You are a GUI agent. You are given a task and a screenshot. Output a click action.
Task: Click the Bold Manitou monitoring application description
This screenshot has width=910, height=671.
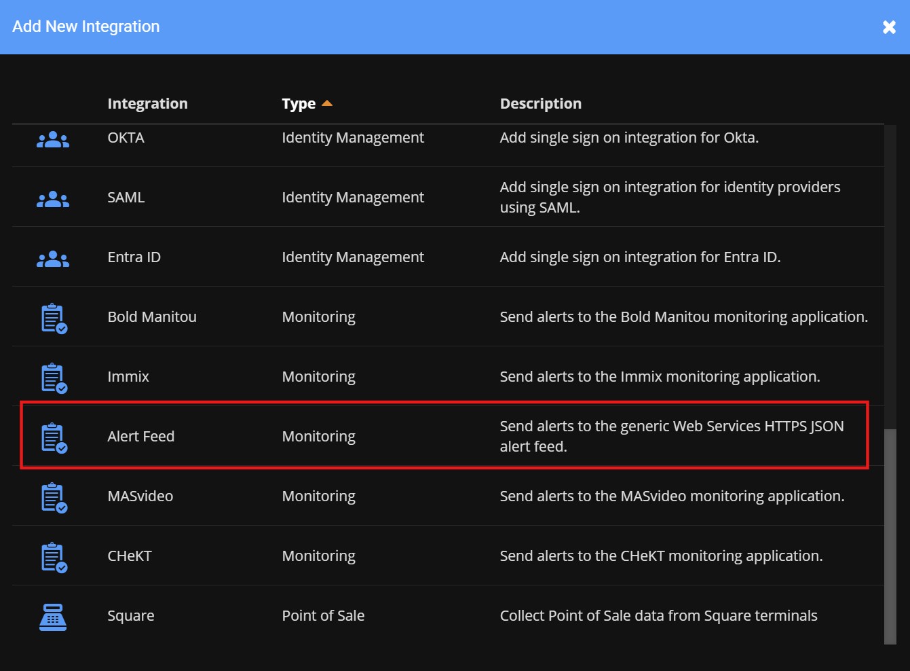point(684,317)
